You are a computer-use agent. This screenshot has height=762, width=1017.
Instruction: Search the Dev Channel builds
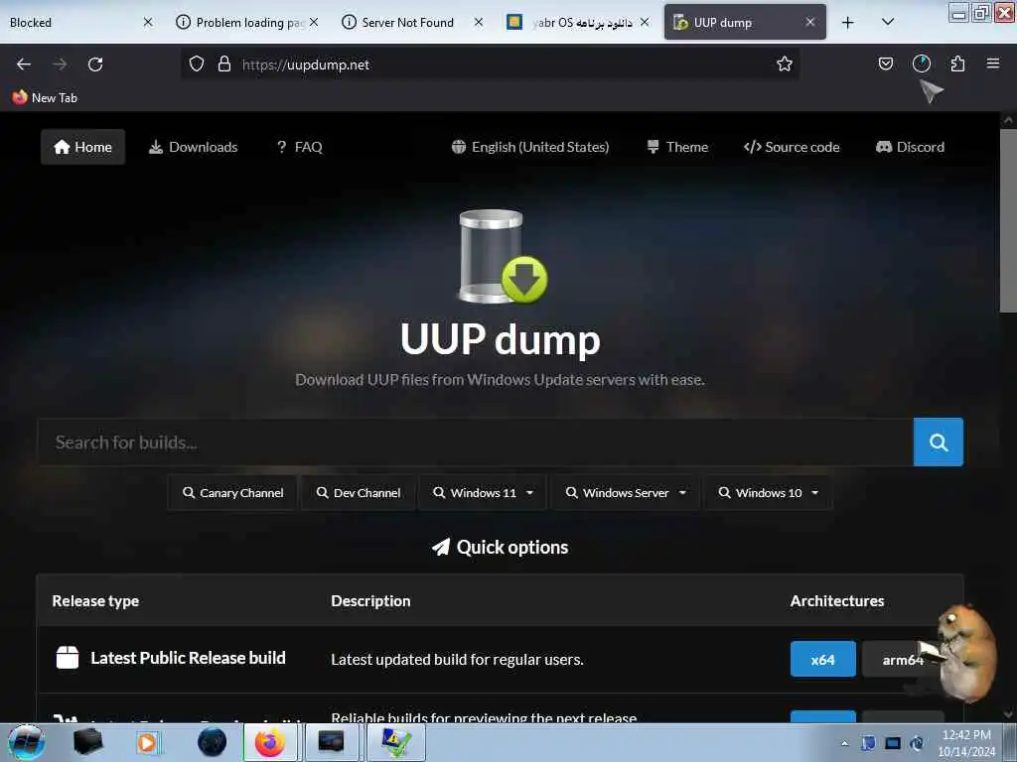[358, 493]
